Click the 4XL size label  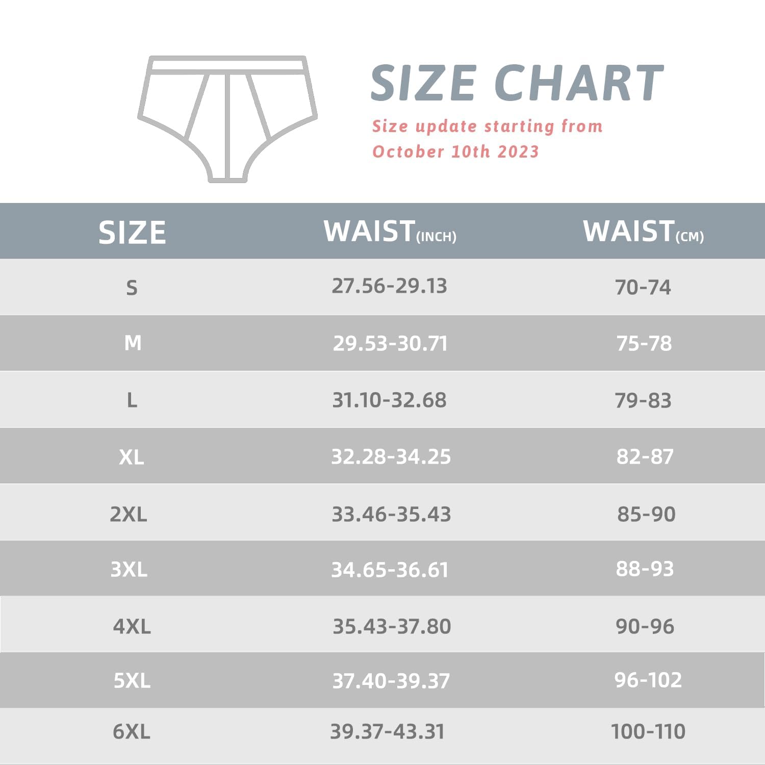tap(132, 626)
